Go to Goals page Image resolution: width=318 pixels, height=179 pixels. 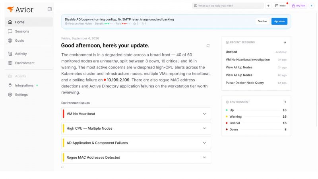[29, 41]
